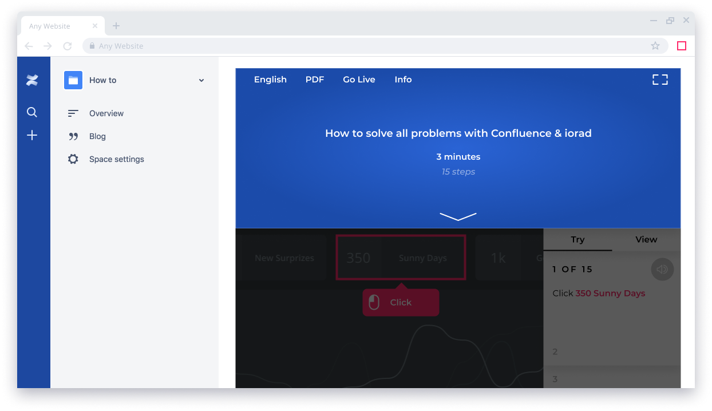Click the address bar reading Any Website
Viewport: 712px width, 411px height.
pos(375,46)
